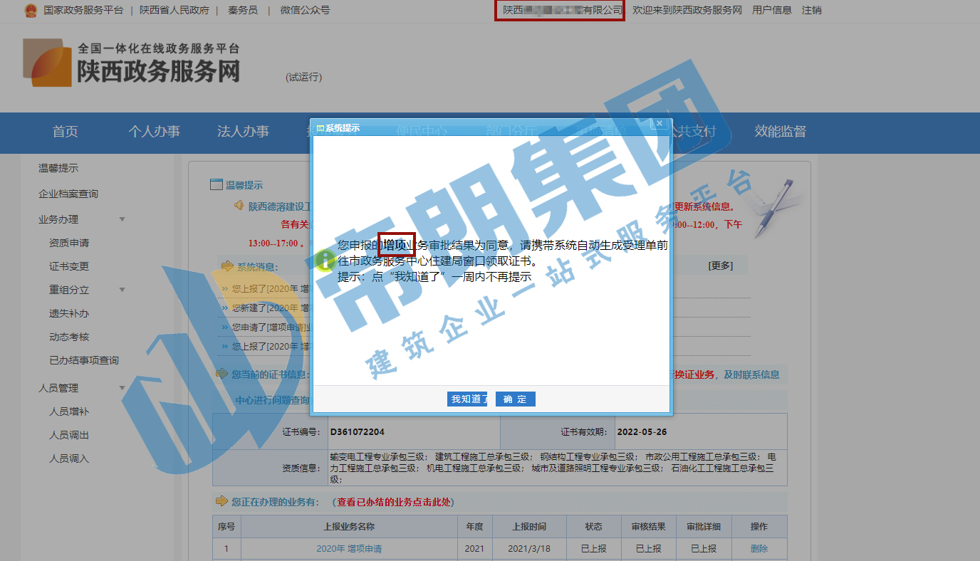Click company name at top right

coord(563,10)
